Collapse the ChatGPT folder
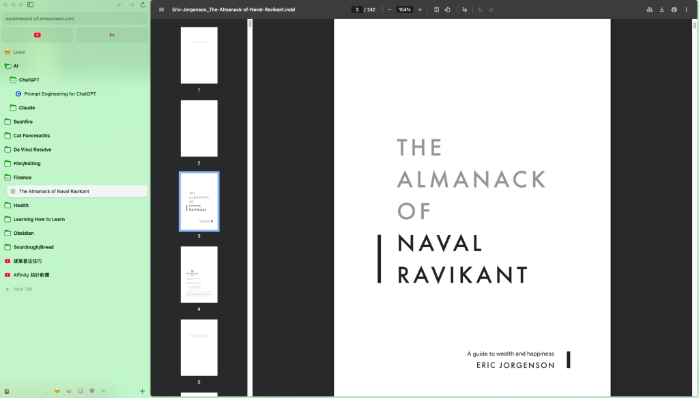The width and height of the screenshot is (699, 398). pyautogui.click(x=13, y=80)
